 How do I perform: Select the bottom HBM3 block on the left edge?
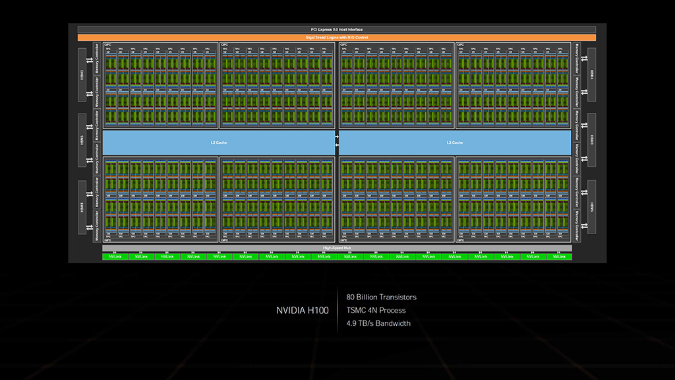click(x=82, y=207)
